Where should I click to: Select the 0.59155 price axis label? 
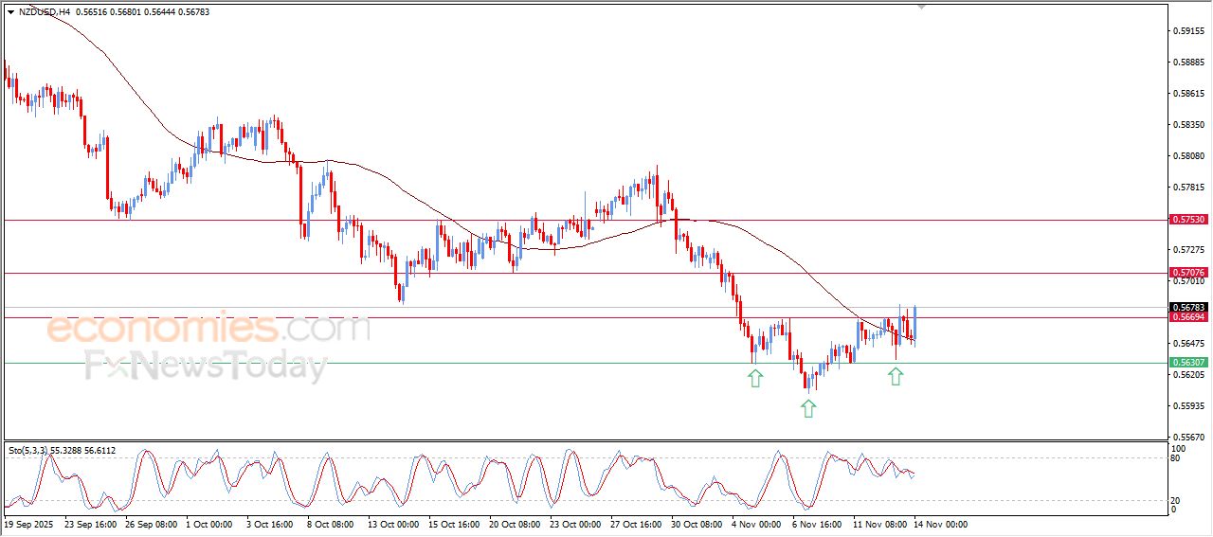tap(1188, 31)
